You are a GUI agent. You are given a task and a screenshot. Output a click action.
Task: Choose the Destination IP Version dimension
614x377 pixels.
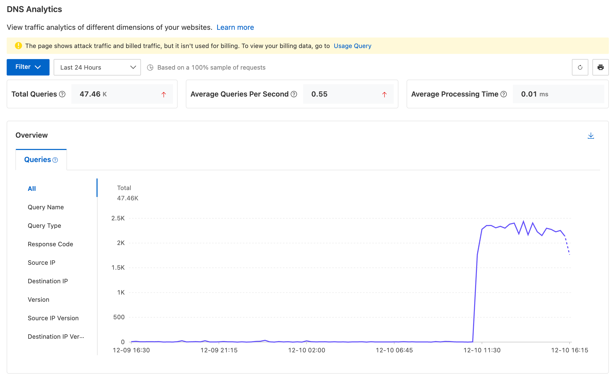coord(56,336)
